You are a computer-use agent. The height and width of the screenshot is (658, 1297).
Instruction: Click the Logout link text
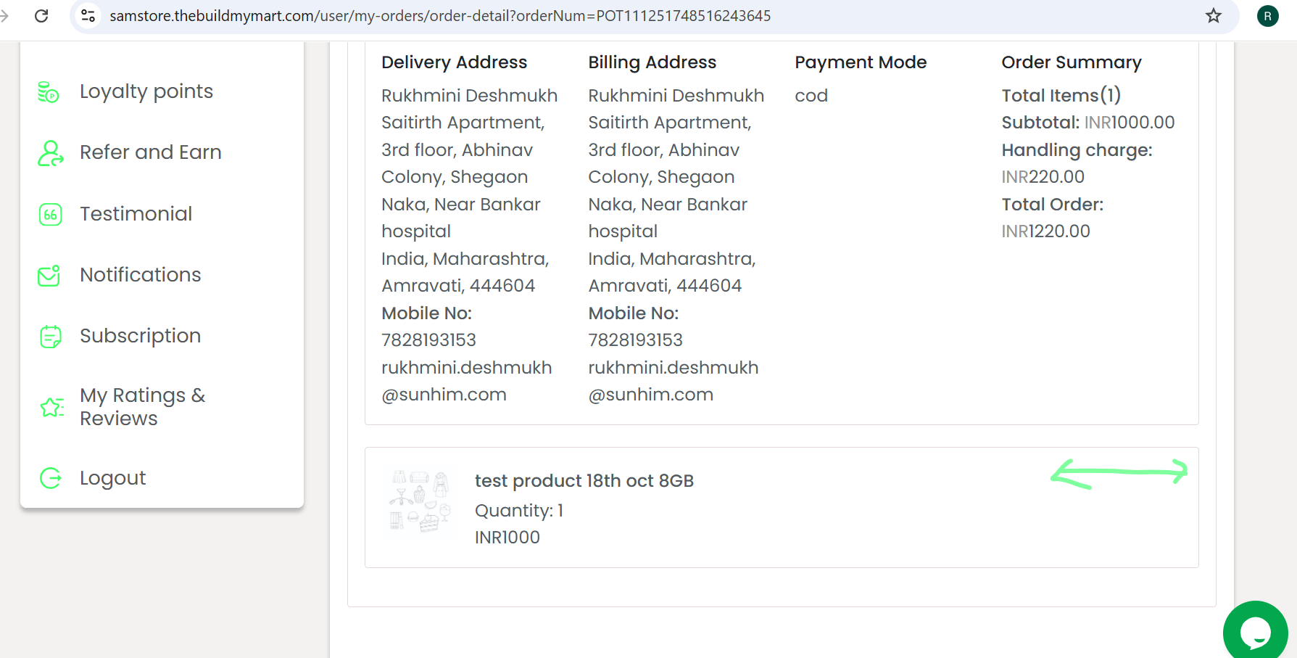pos(113,478)
